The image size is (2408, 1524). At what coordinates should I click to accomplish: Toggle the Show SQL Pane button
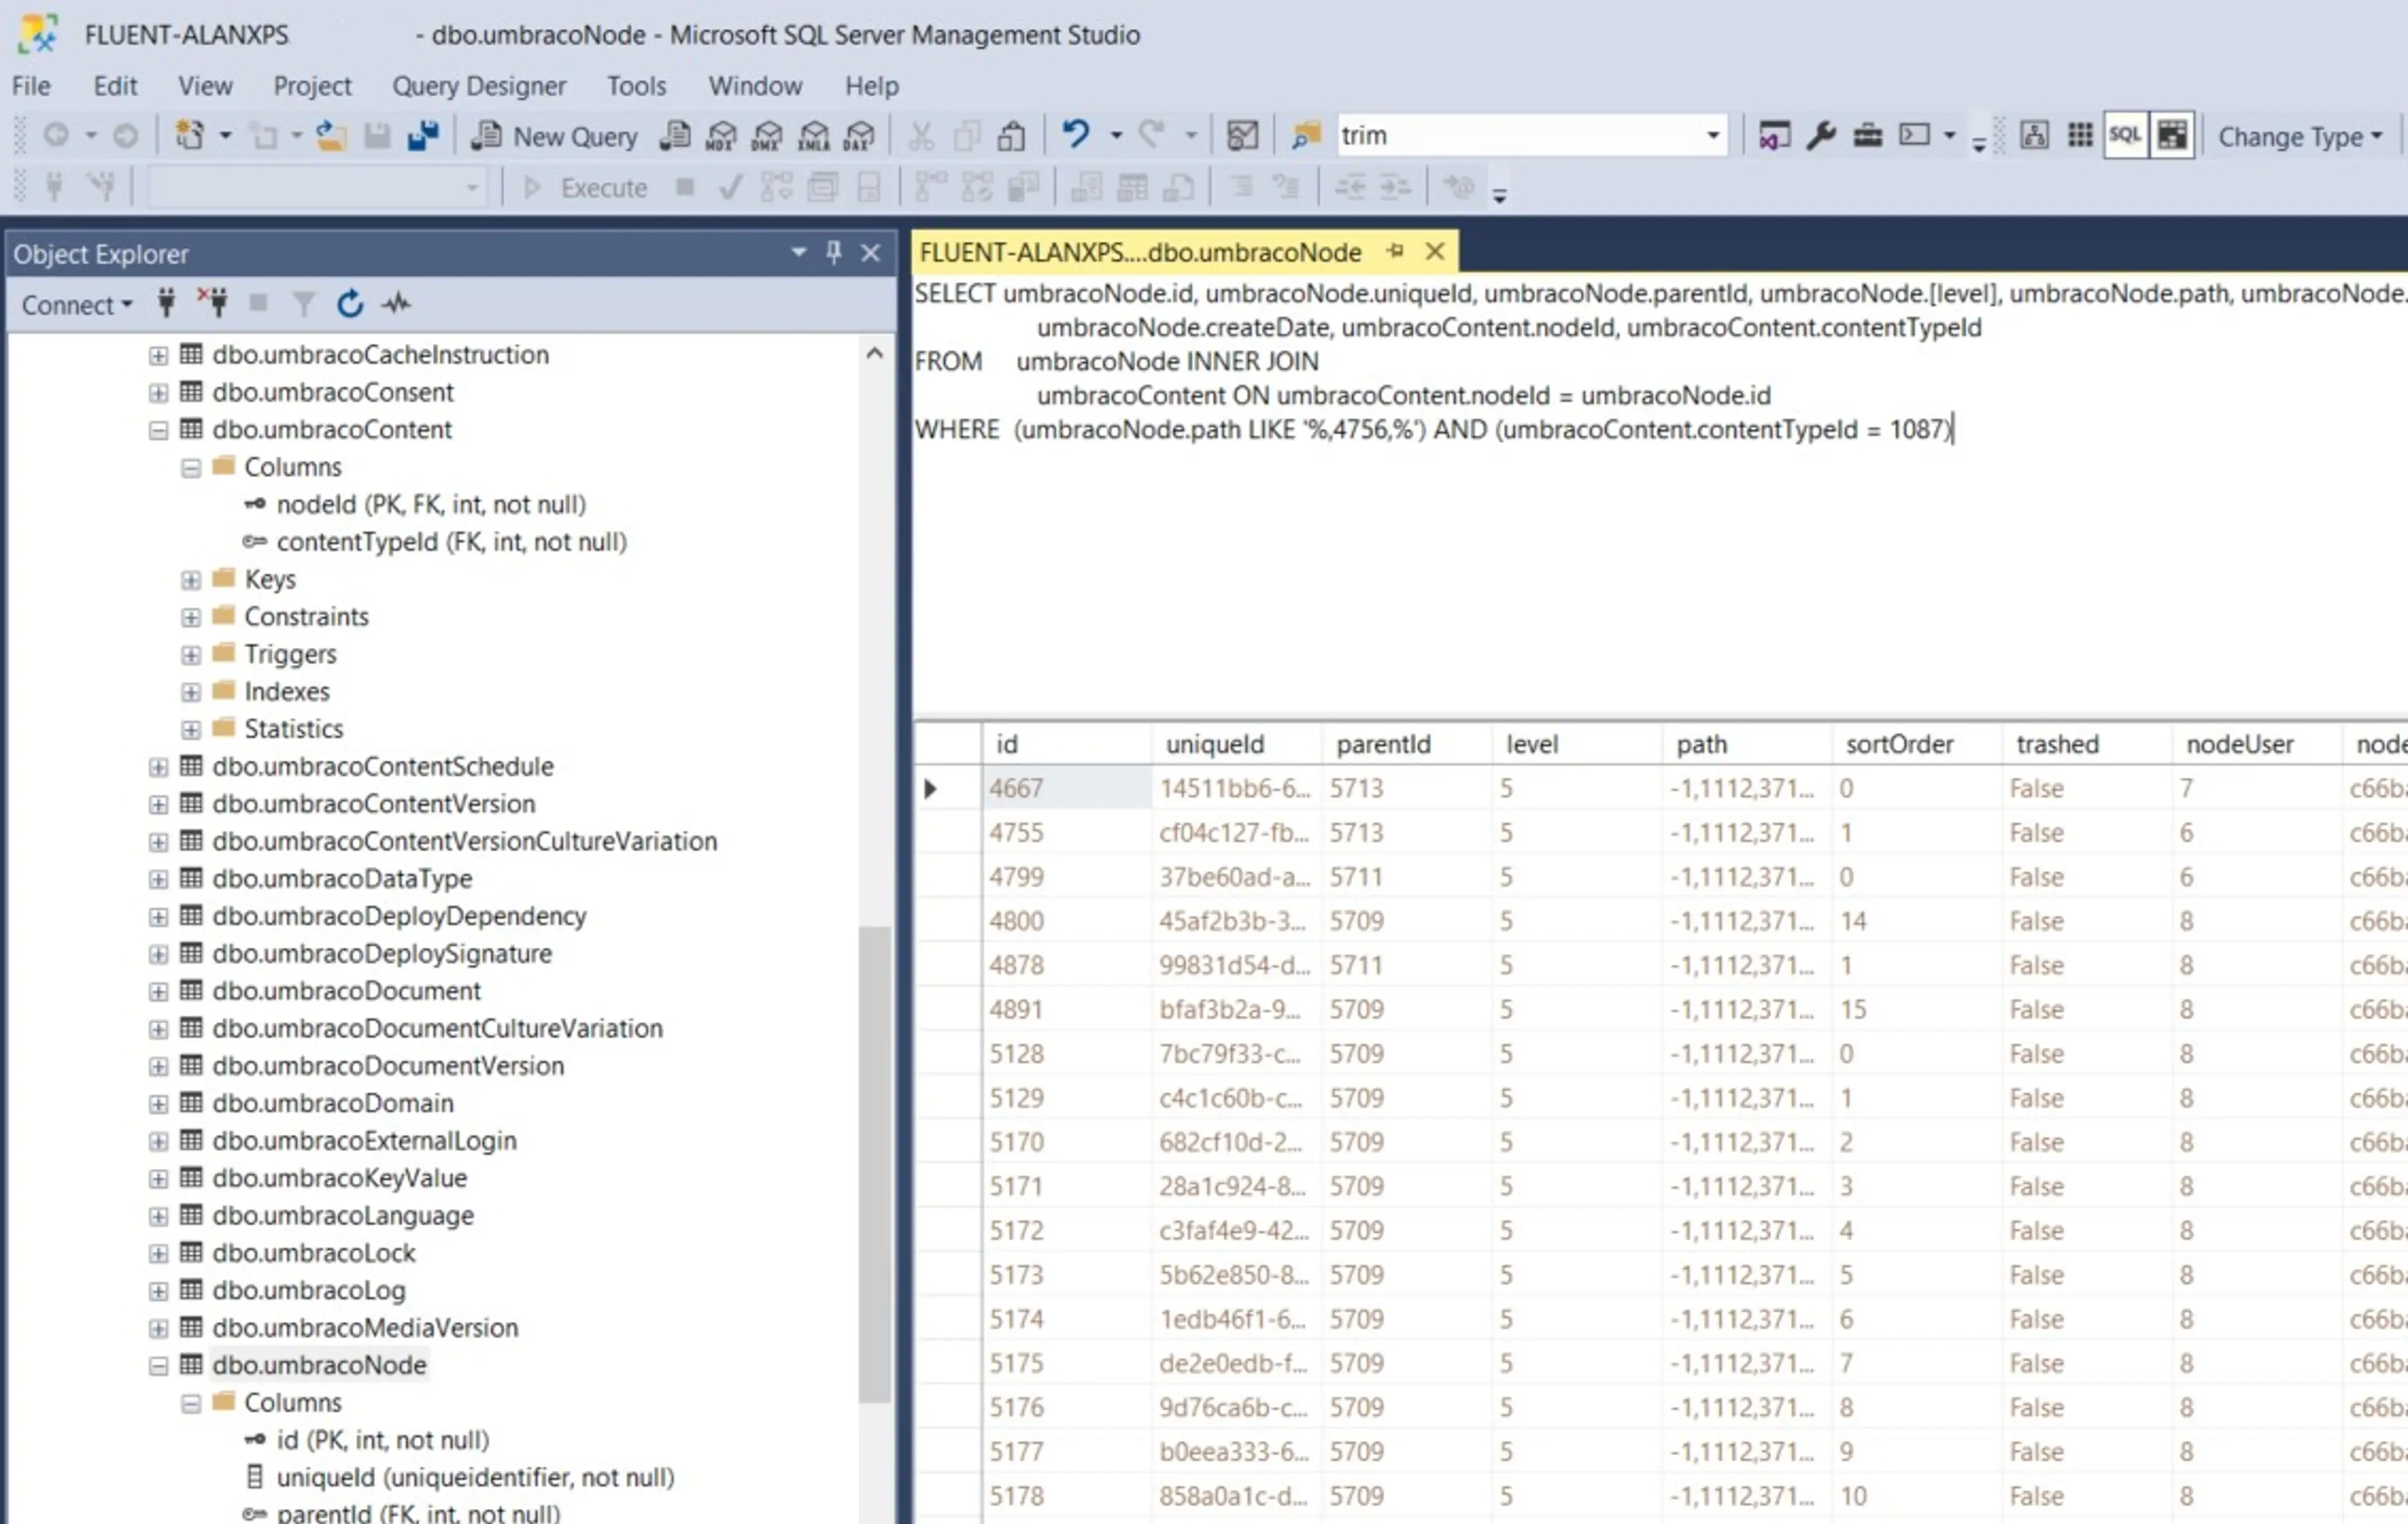click(x=2125, y=135)
